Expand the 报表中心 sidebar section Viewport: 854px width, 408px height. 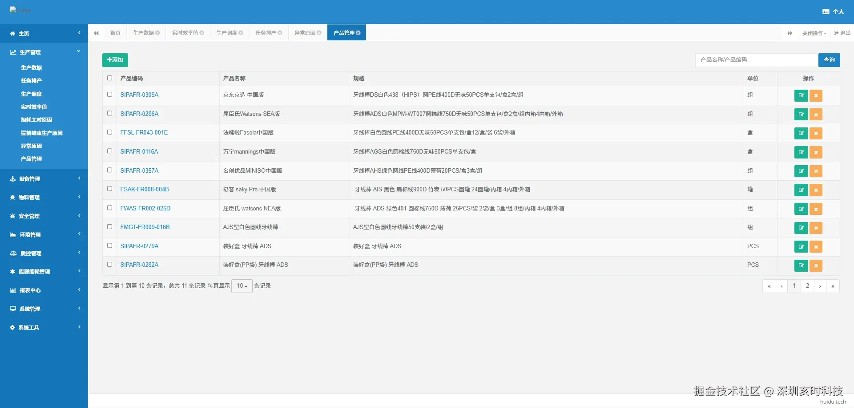click(x=44, y=290)
